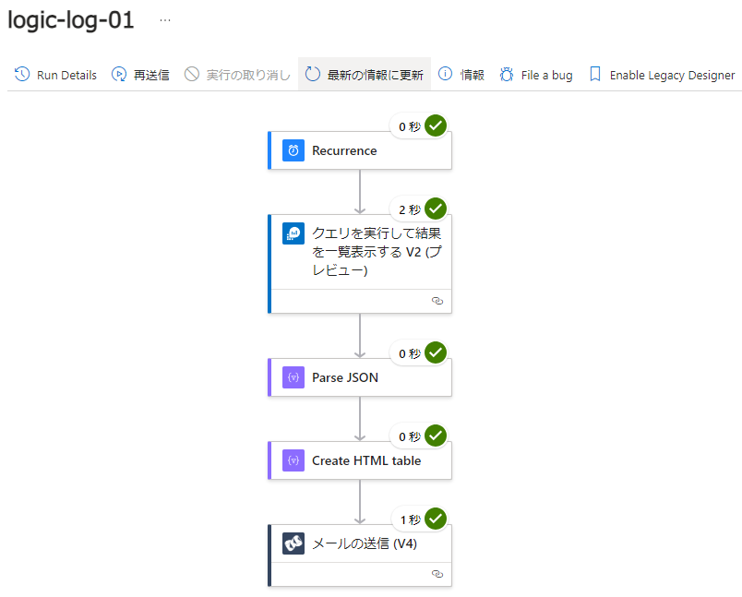
Task: Open the Parse JSON action card
Action: click(x=360, y=377)
